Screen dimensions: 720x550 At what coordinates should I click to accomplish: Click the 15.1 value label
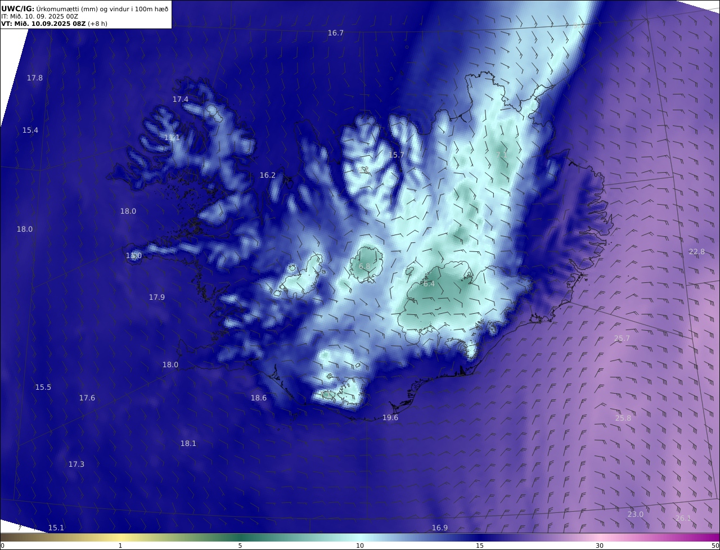pos(56,528)
